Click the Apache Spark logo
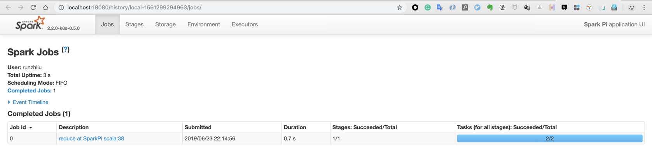The height and width of the screenshot is (159, 652). [x=30, y=24]
